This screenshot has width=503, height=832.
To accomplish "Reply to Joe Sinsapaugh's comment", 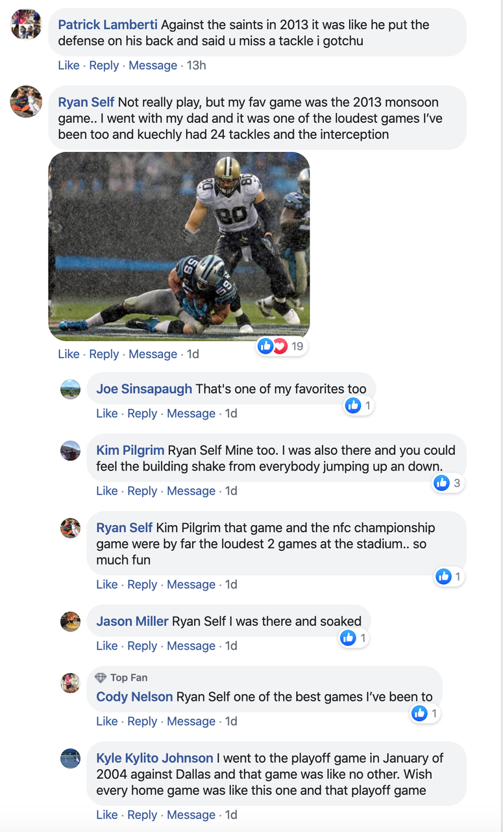I will pyautogui.click(x=142, y=413).
